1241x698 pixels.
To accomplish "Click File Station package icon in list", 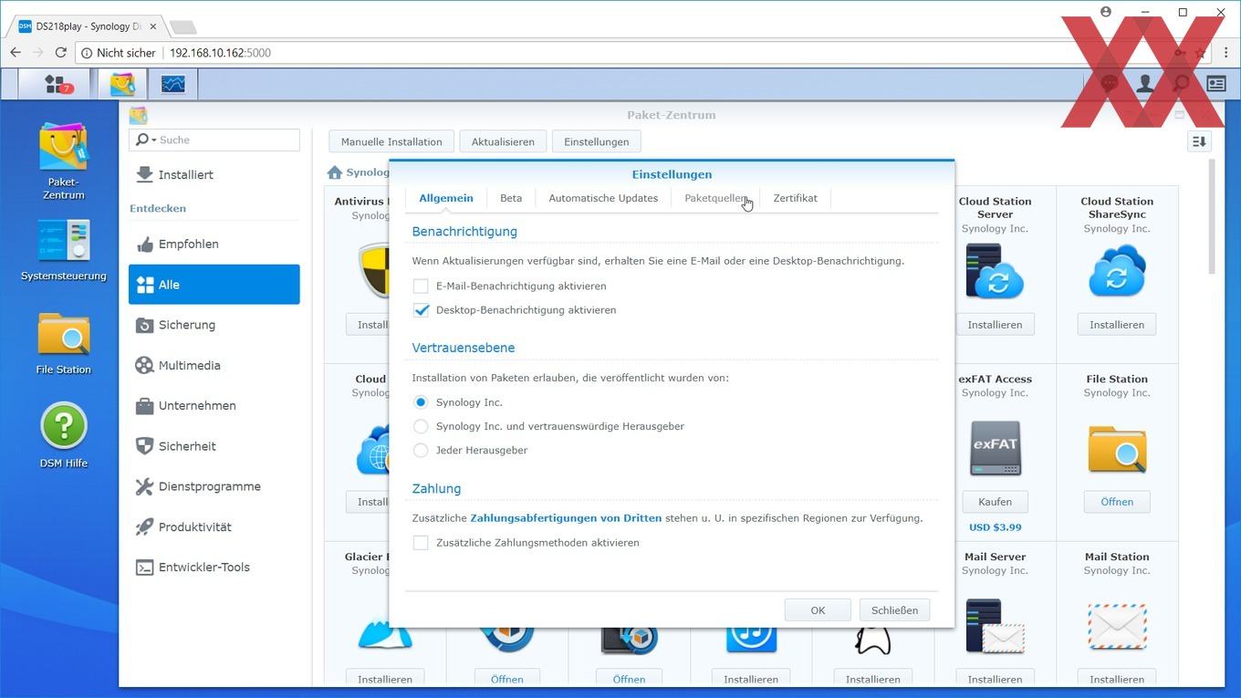I will point(1116,448).
